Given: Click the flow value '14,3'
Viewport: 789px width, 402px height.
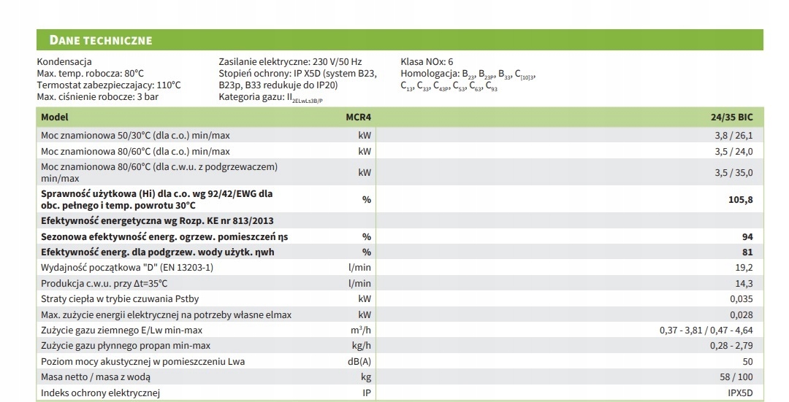Looking at the screenshot, I should click(744, 283).
